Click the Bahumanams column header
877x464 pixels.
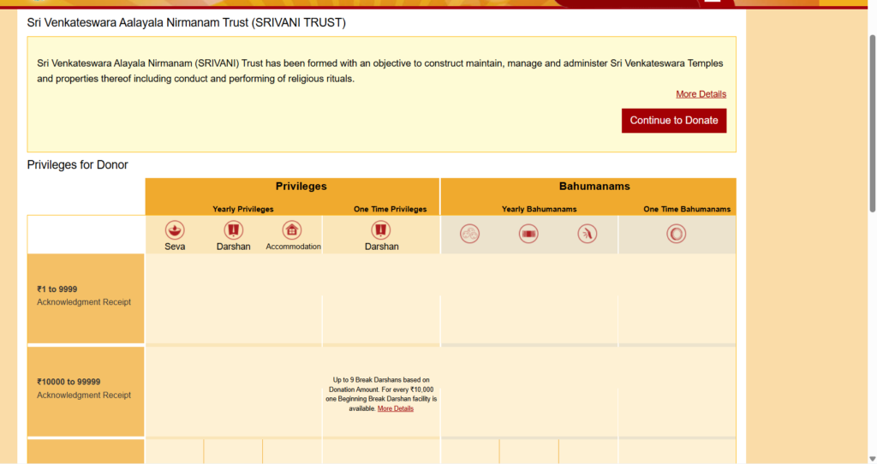594,187
